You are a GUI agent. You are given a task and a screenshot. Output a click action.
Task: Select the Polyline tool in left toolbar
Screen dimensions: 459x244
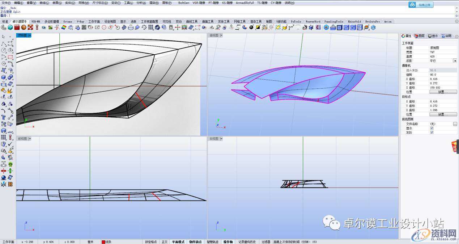click(x=4, y=43)
